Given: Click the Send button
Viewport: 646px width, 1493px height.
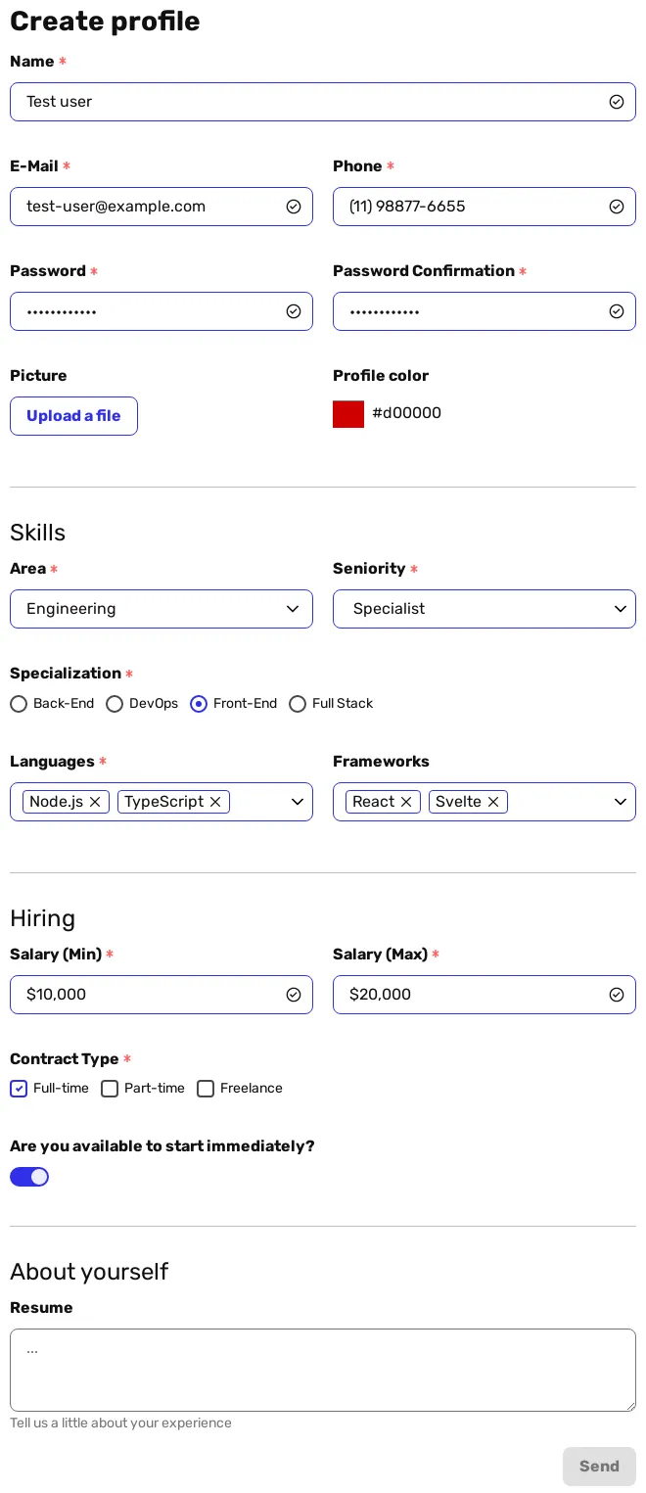Looking at the screenshot, I should click(599, 1467).
